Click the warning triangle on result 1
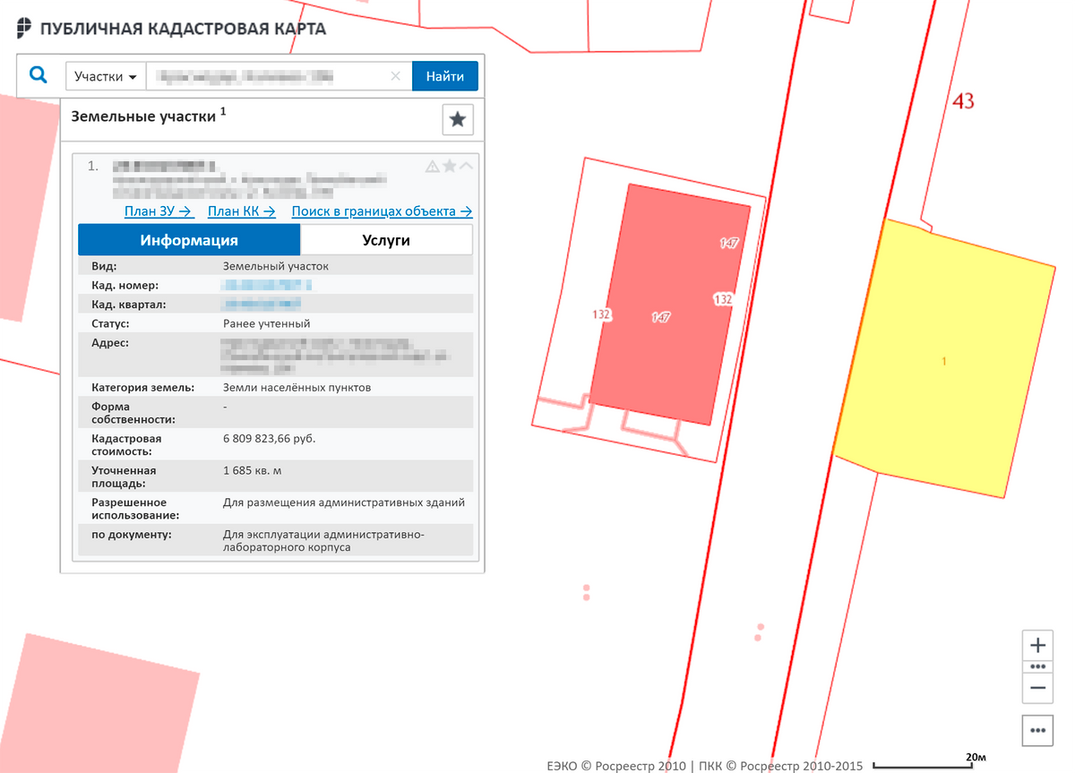This screenshot has width=1075, height=773. click(432, 166)
